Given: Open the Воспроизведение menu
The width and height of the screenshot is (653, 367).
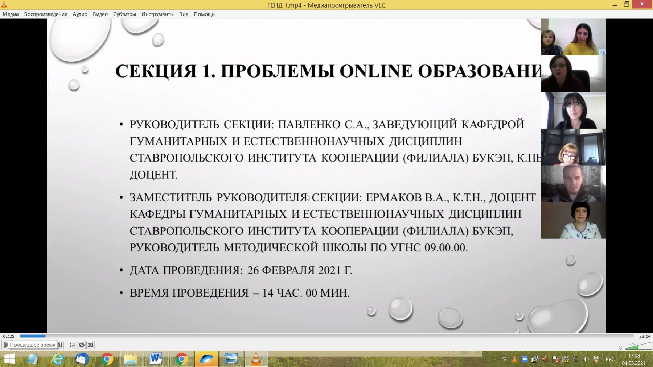Looking at the screenshot, I should click(x=46, y=14).
